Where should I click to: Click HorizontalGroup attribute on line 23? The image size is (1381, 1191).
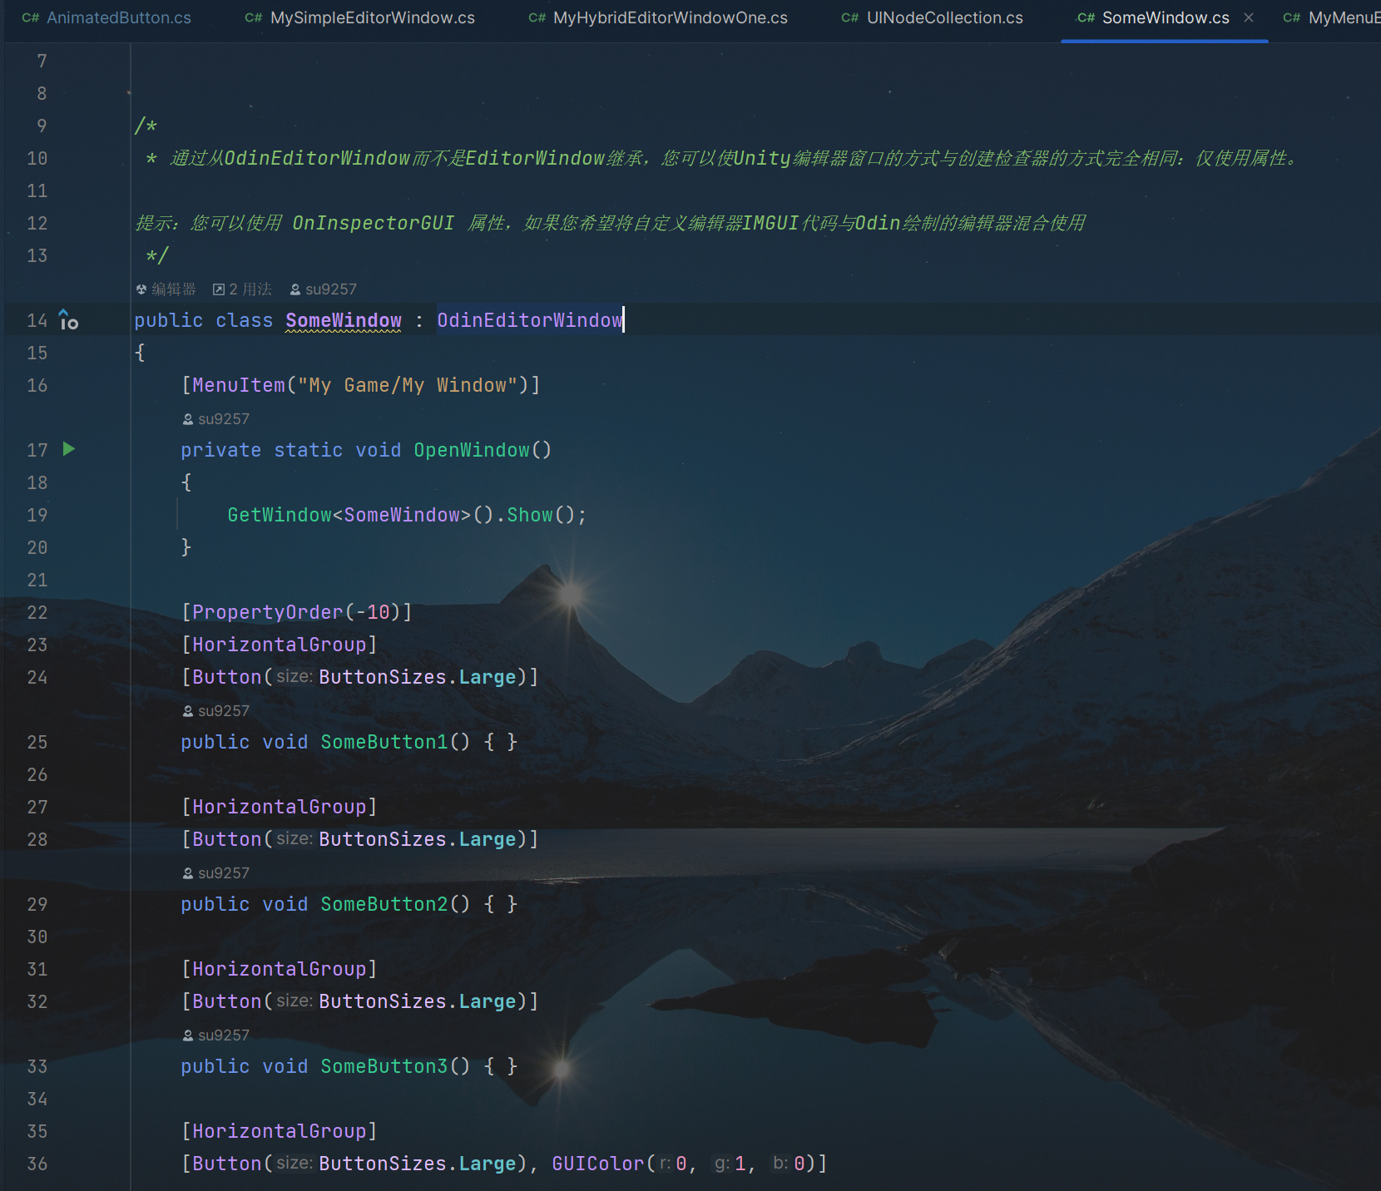tap(280, 645)
